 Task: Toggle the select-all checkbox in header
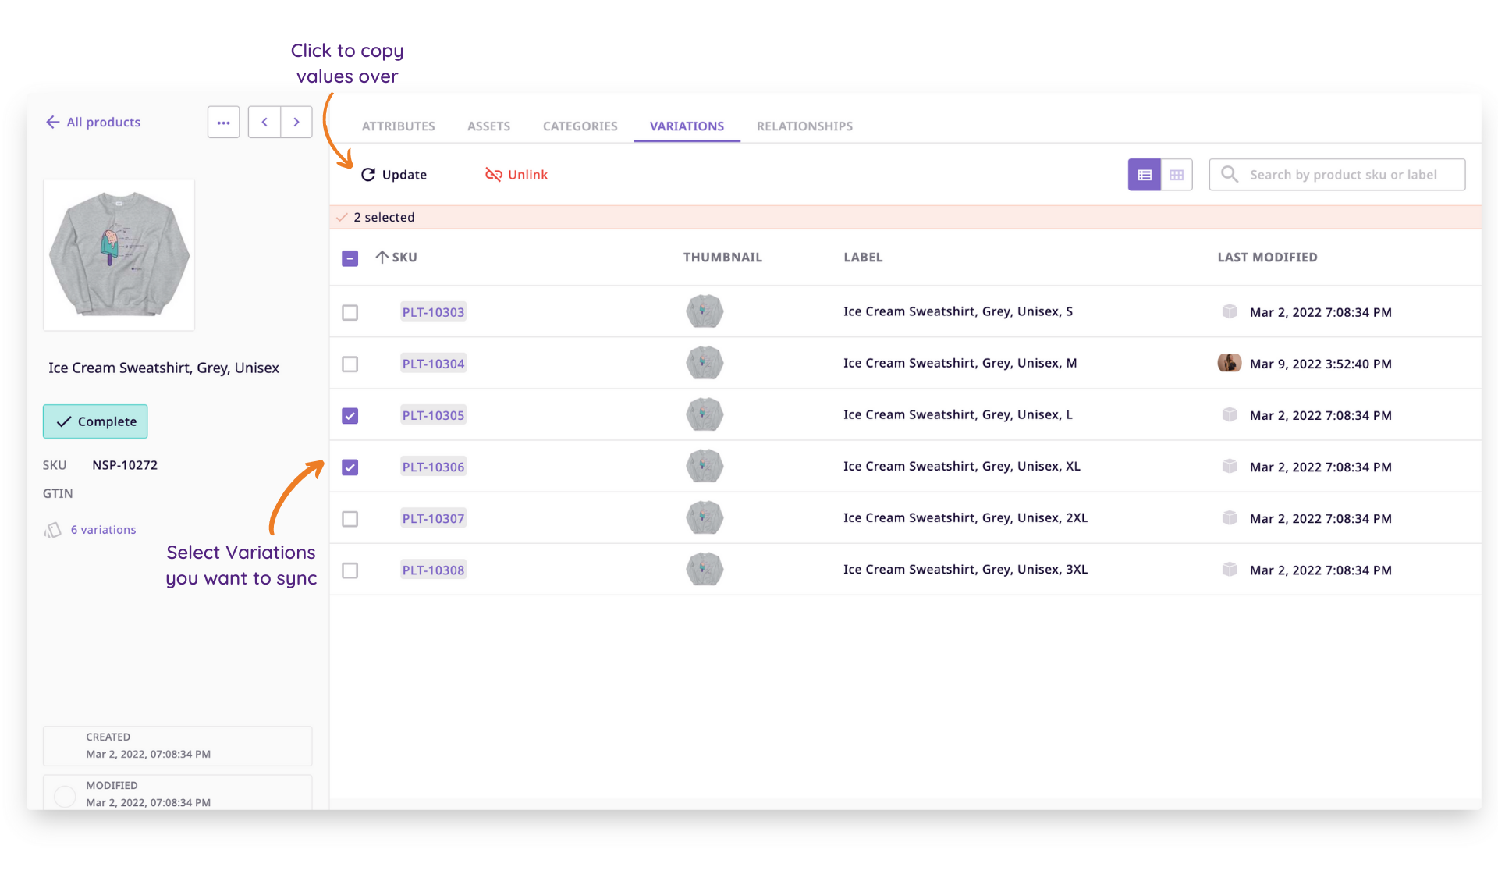tap(350, 258)
